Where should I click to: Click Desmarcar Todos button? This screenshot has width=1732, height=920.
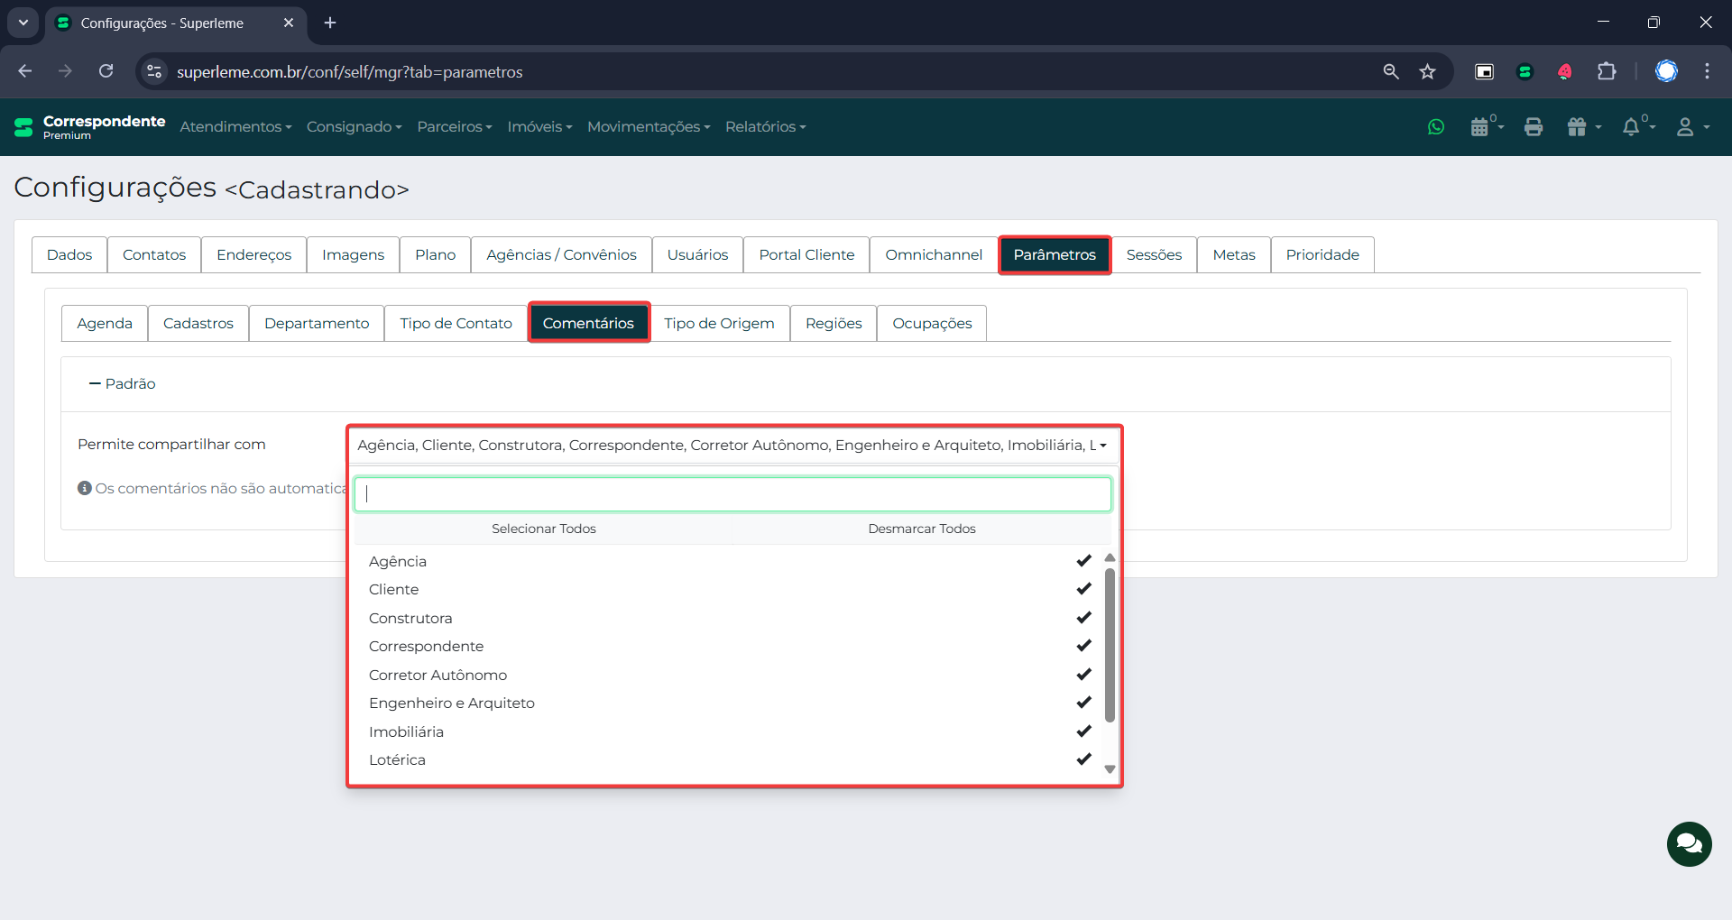(921, 529)
